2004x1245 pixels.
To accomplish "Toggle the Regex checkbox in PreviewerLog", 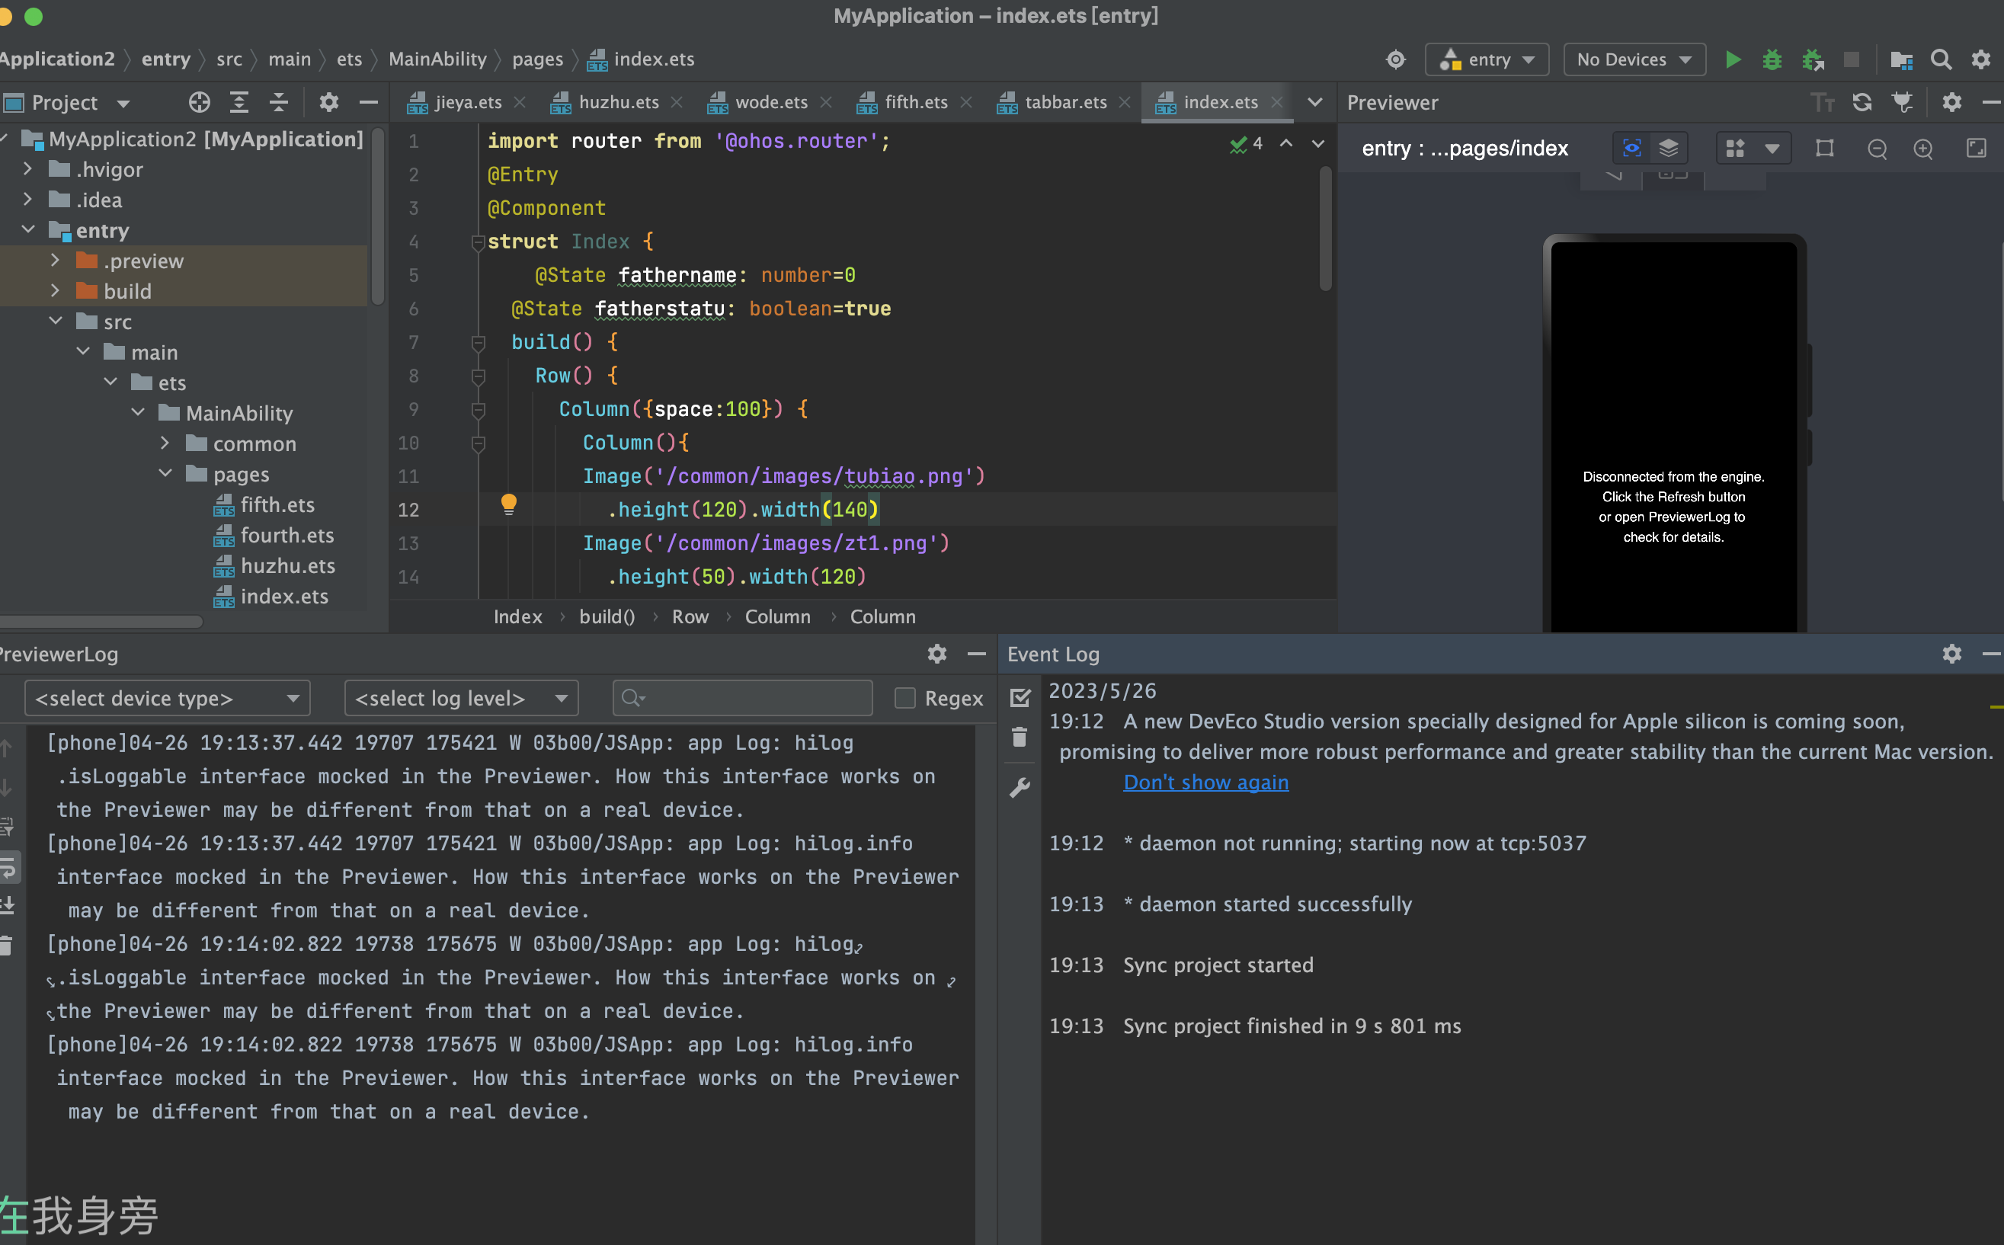I will coord(904,698).
